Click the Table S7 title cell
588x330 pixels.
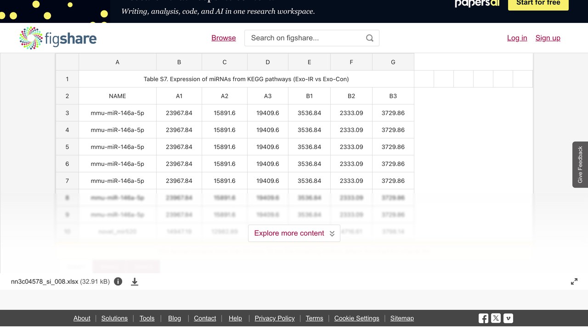pyautogui.click(x=246, y=79)
